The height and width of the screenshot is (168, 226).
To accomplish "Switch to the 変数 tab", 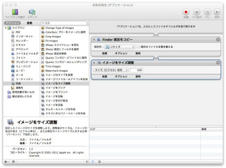I will pyautogui.click(x=29, y=23).
